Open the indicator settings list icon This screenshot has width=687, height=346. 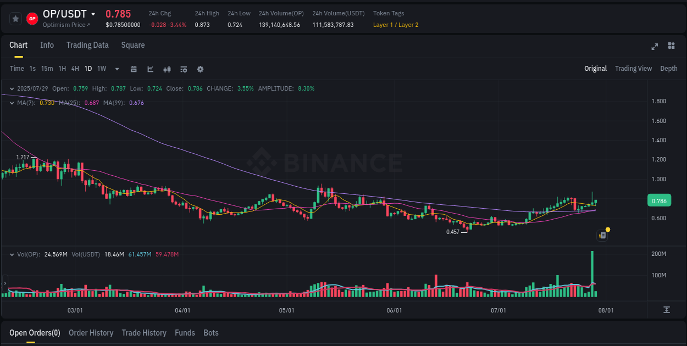click(183, 69)
